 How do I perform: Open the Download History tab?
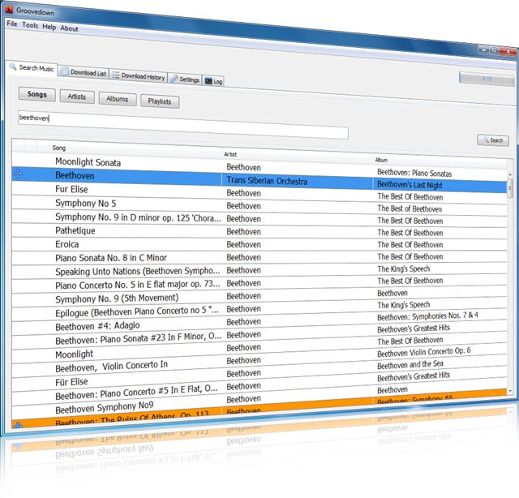click(139, 76)
